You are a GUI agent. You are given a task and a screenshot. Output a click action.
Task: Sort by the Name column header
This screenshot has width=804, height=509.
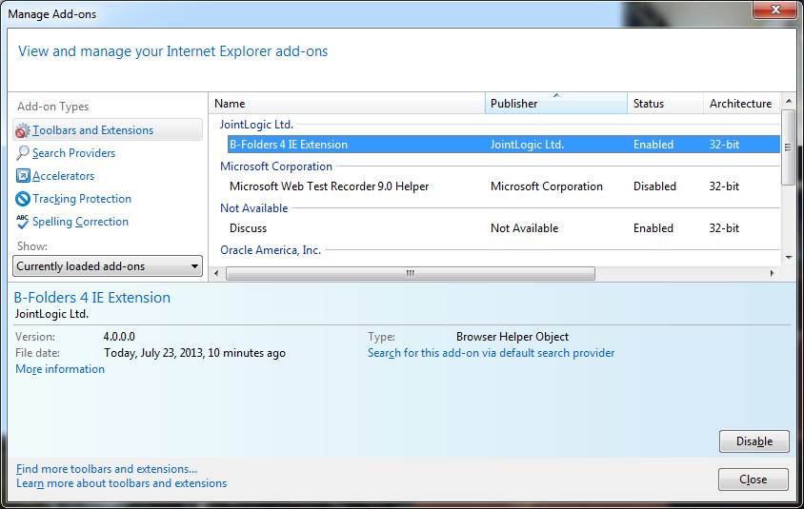point(347,104)
